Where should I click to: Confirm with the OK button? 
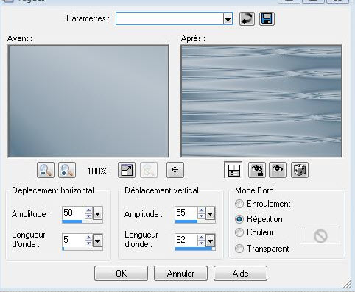tap(121, 274)
